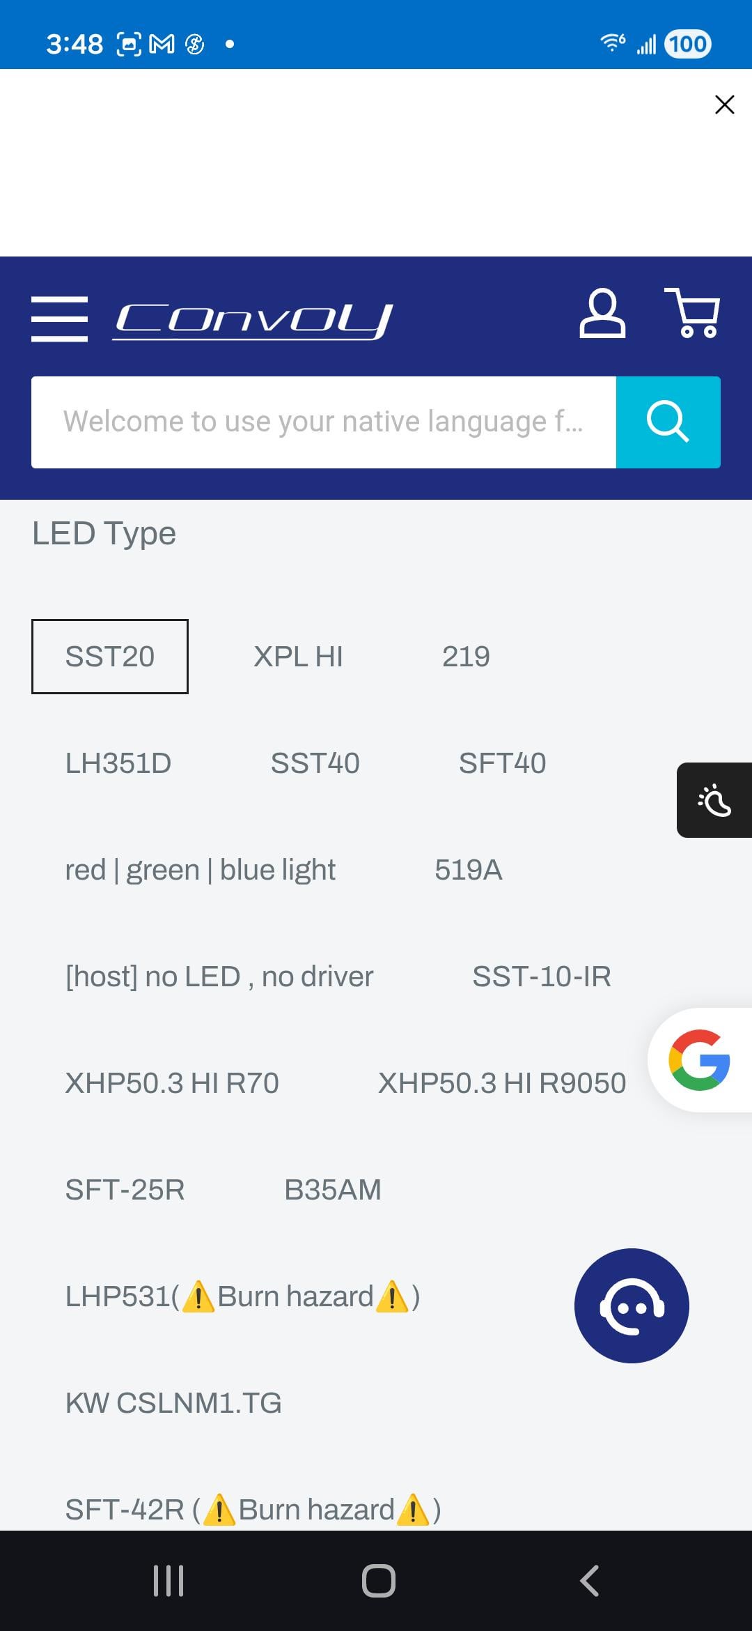This screenshot has width=752, height=1631.
Task: Choose the XPL HI LED type
Action: coord(298,657)
